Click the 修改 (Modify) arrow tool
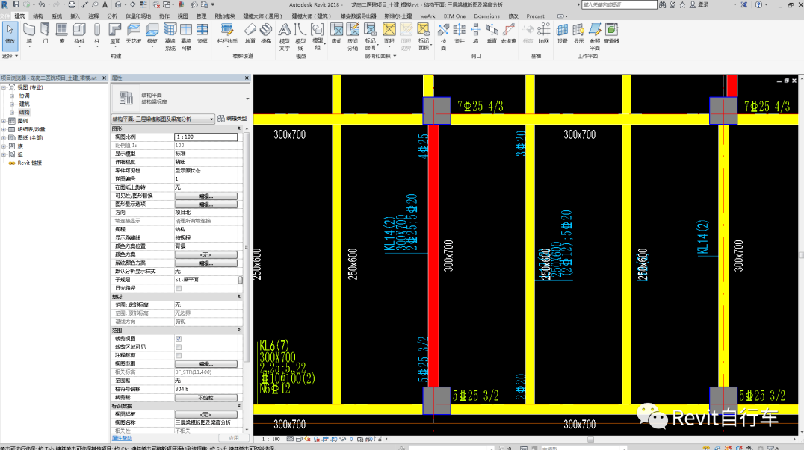This screenshot has width=804, height=450. tap(10, 33)
